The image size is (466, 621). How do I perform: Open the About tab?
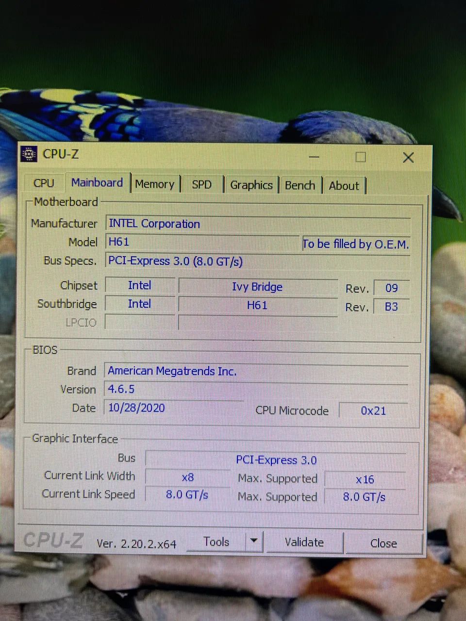pyautogui.click(x=344, y=186)
